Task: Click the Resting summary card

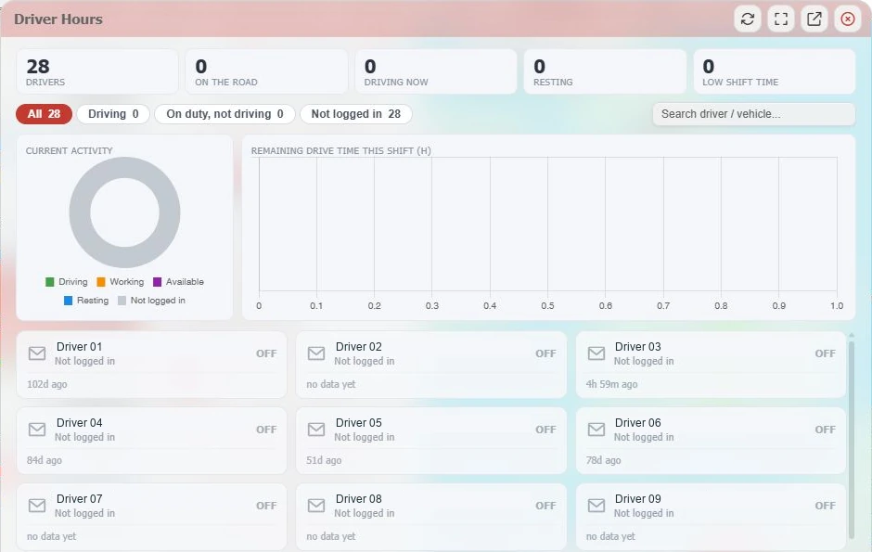Action: (x=605, y=71)
